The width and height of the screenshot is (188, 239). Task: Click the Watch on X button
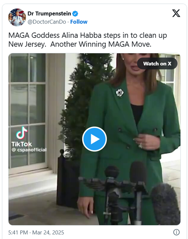tap(157, 64)
